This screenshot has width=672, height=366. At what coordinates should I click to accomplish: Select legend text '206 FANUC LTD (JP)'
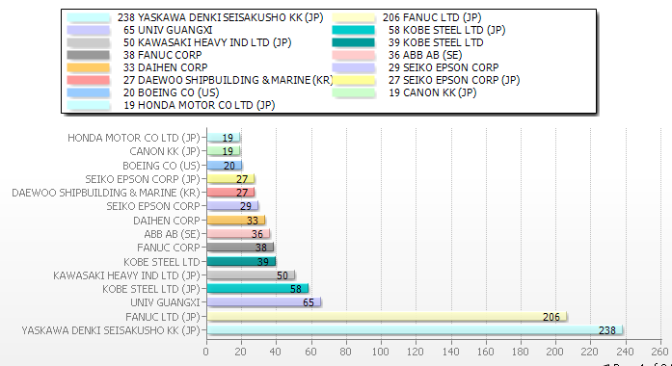pos(432,17)
